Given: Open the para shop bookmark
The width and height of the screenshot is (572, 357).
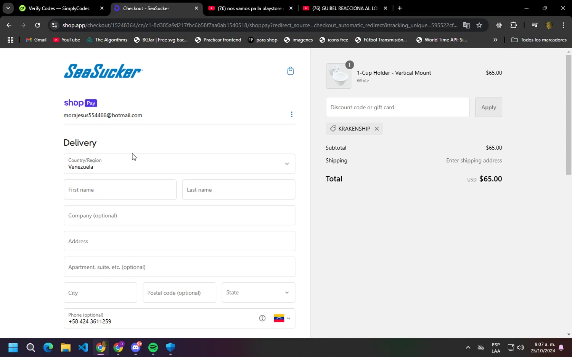Looking at the screenshot, I should click(263, 40).
